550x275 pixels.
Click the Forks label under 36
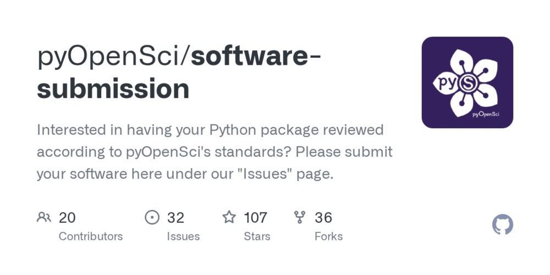click(x=328, y=237)
